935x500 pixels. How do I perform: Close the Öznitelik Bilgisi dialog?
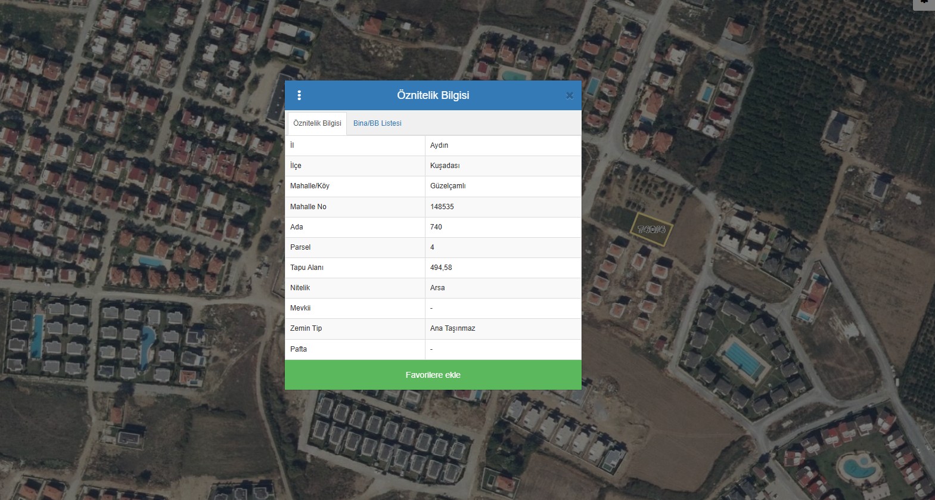click(x=569, y=95)
